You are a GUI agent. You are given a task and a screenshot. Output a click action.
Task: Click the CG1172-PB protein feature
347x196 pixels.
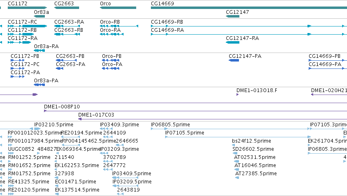tap(18, 60)
